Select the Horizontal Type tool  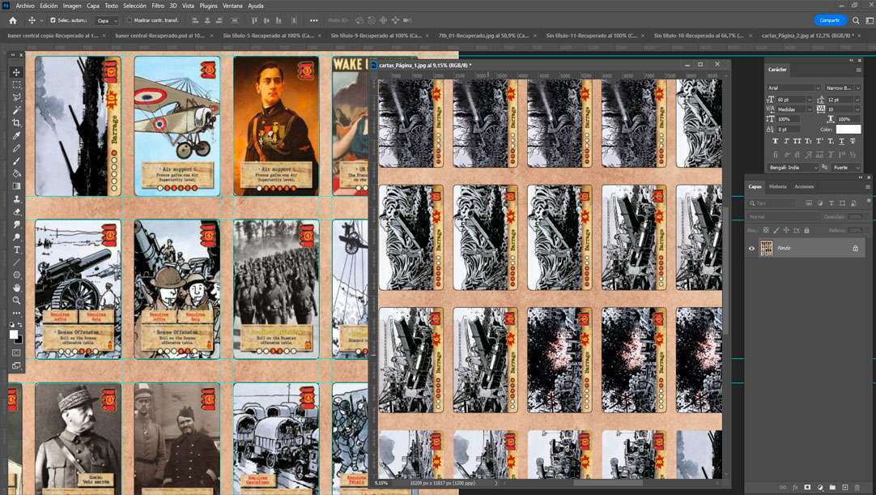click(x=16, y=250)
